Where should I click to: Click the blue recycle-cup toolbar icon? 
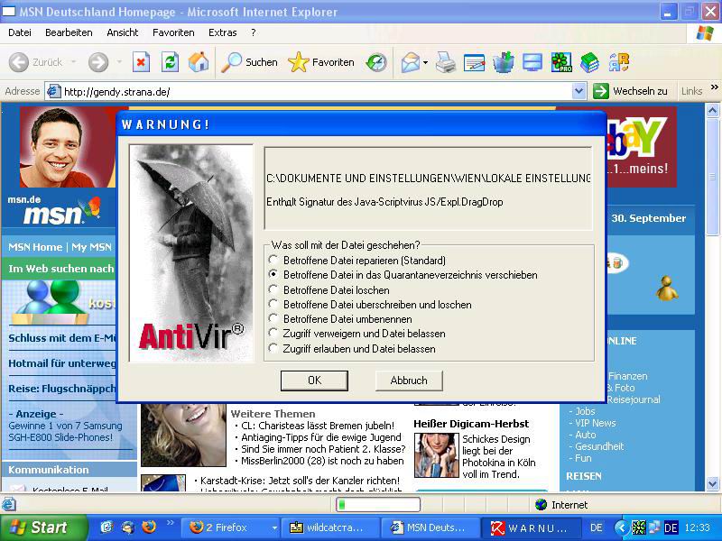pos(504,62)
